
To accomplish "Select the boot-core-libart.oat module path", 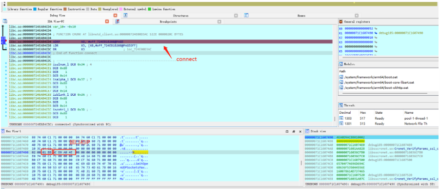I will point(379,82).
